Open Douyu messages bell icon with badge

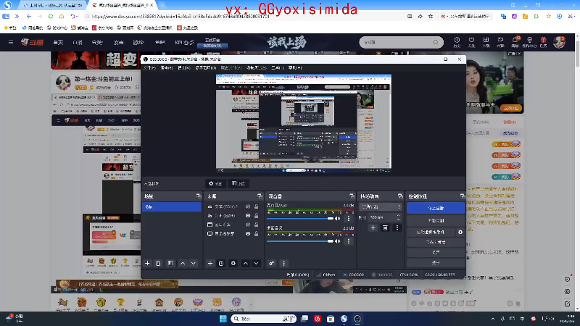pyautogui.click(x=515, y=42)
